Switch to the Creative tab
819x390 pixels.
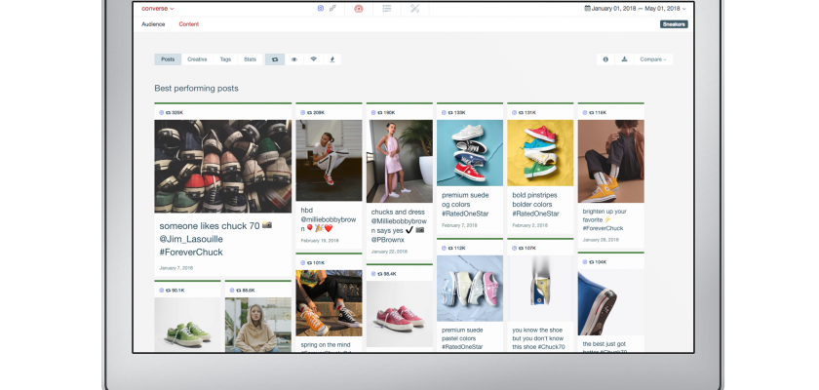click(x=197, y=59)
